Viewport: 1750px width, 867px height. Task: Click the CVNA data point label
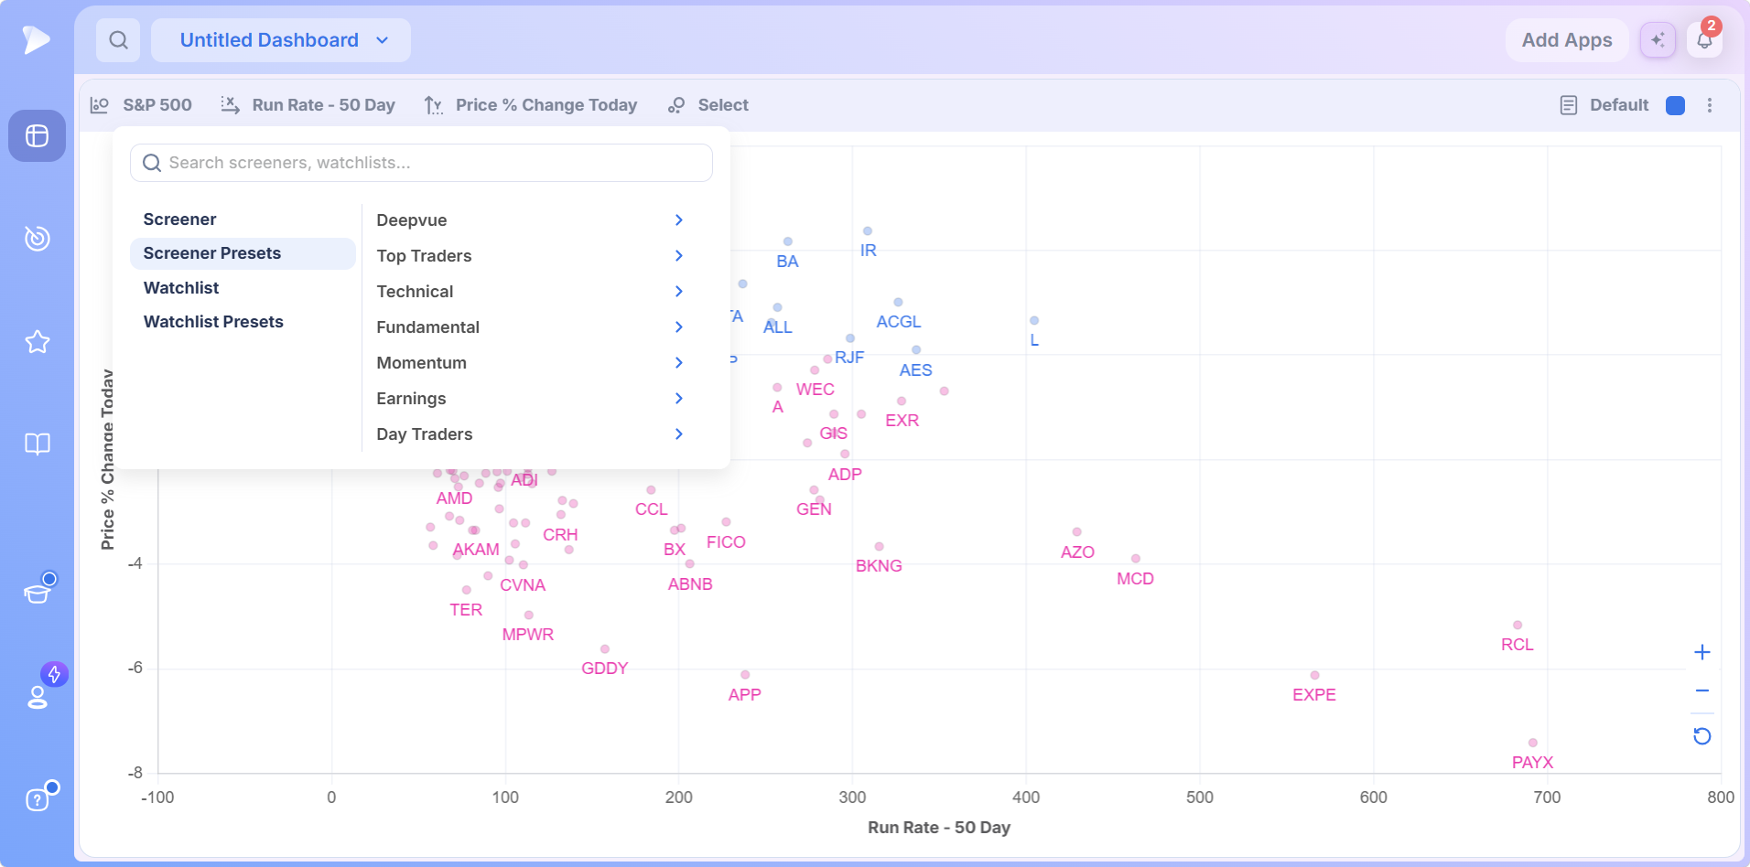(x=523, y=585)
